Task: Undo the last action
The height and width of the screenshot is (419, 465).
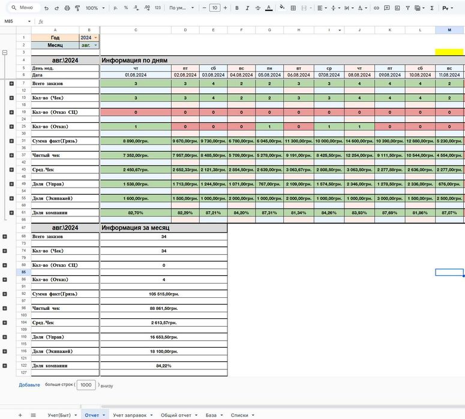Action: point(47,8)
